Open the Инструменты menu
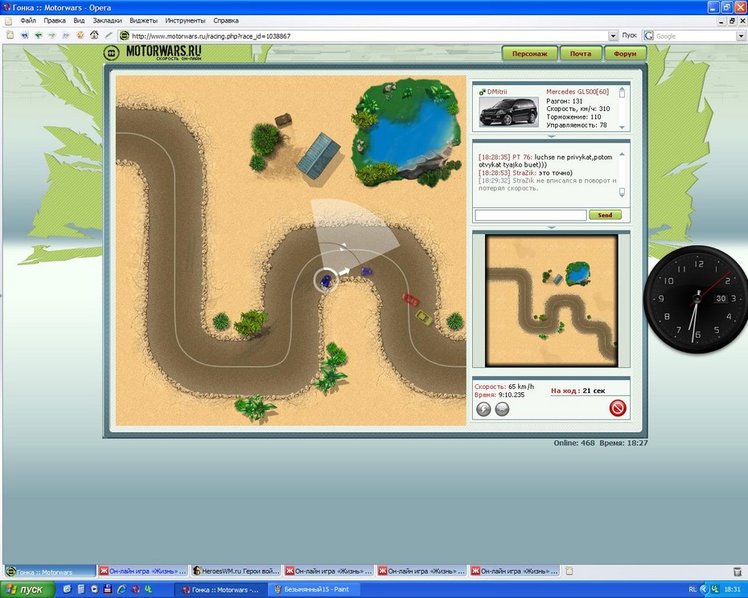This screenshot has height=598, width=748. [x=185, y=21]
